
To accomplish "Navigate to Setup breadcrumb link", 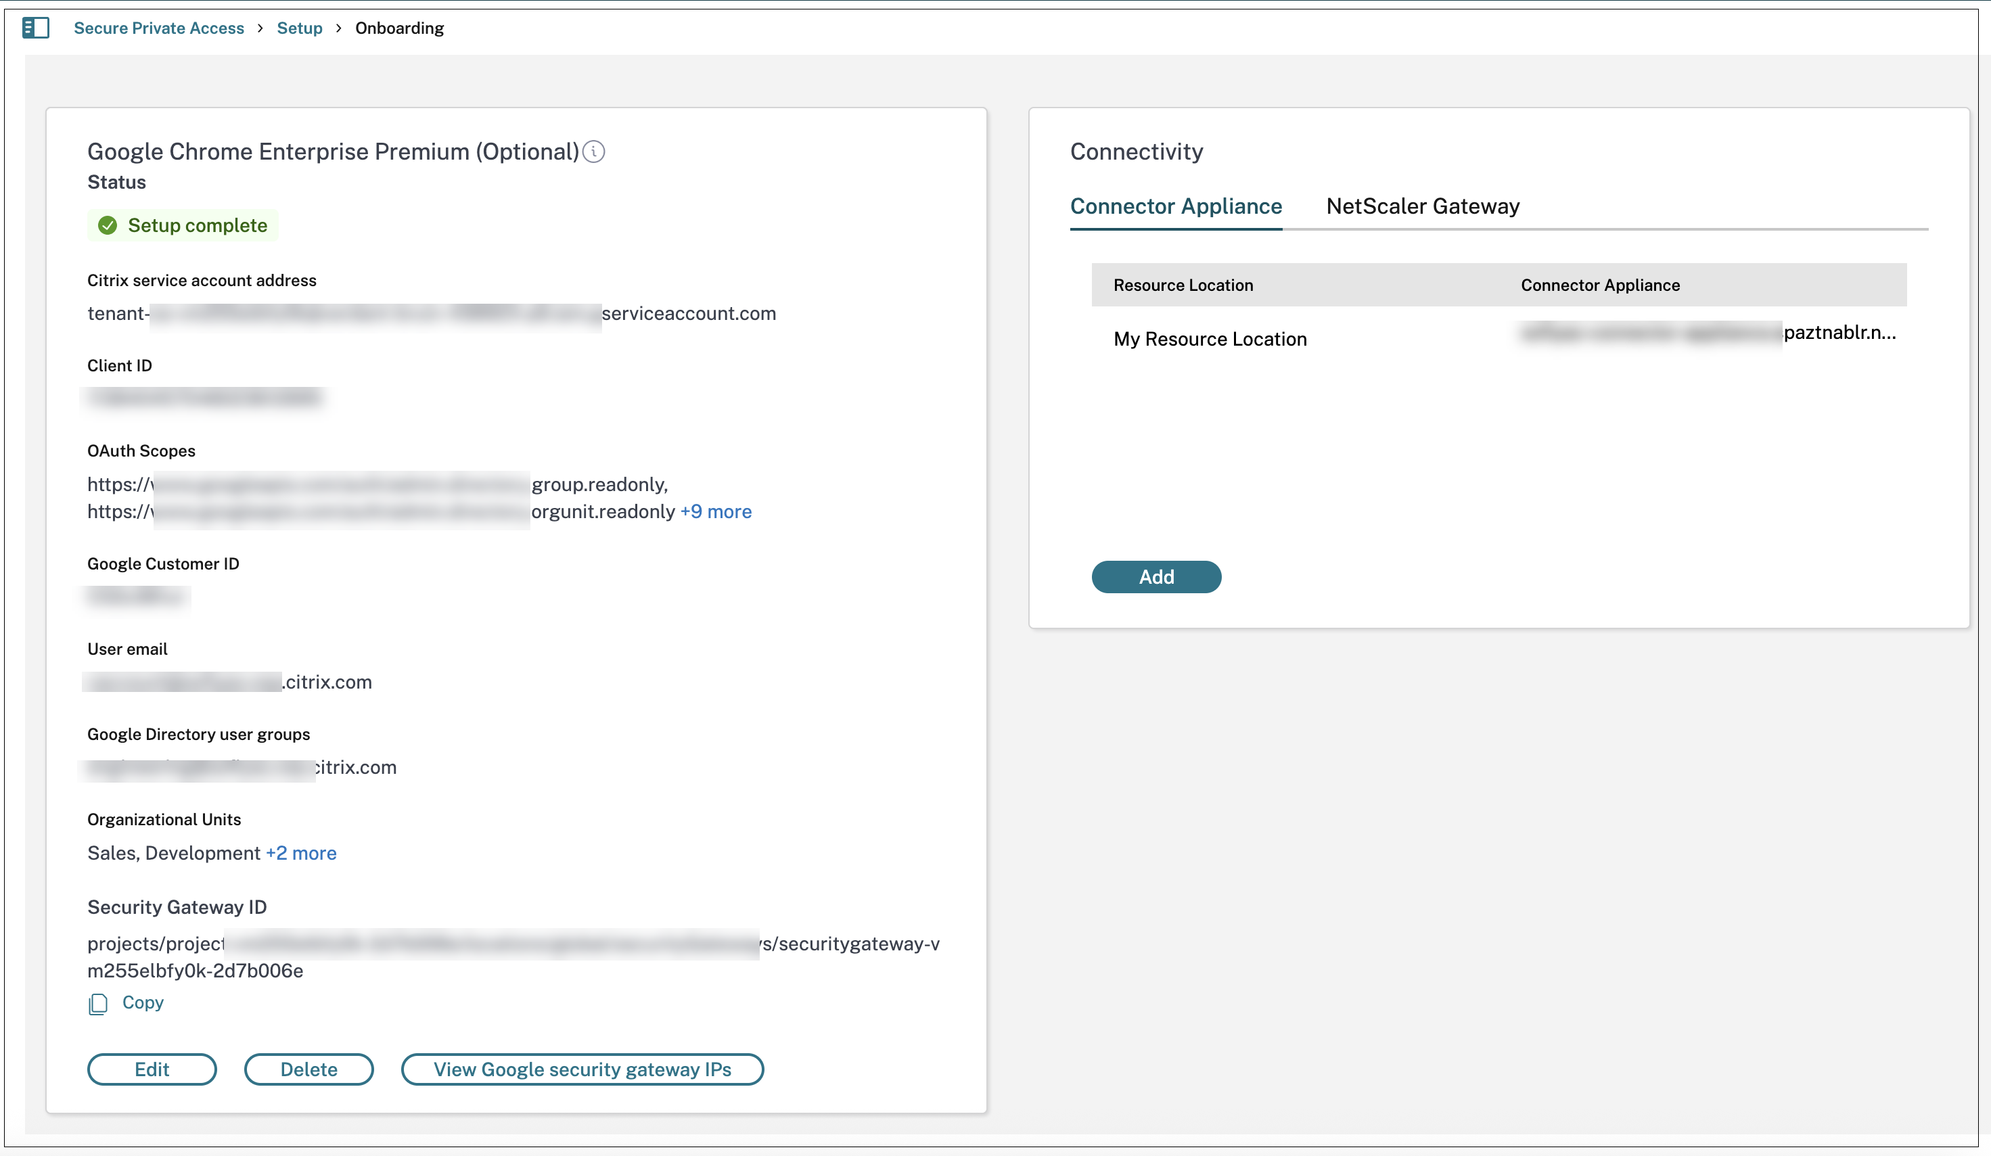I will tap(300, 28).
